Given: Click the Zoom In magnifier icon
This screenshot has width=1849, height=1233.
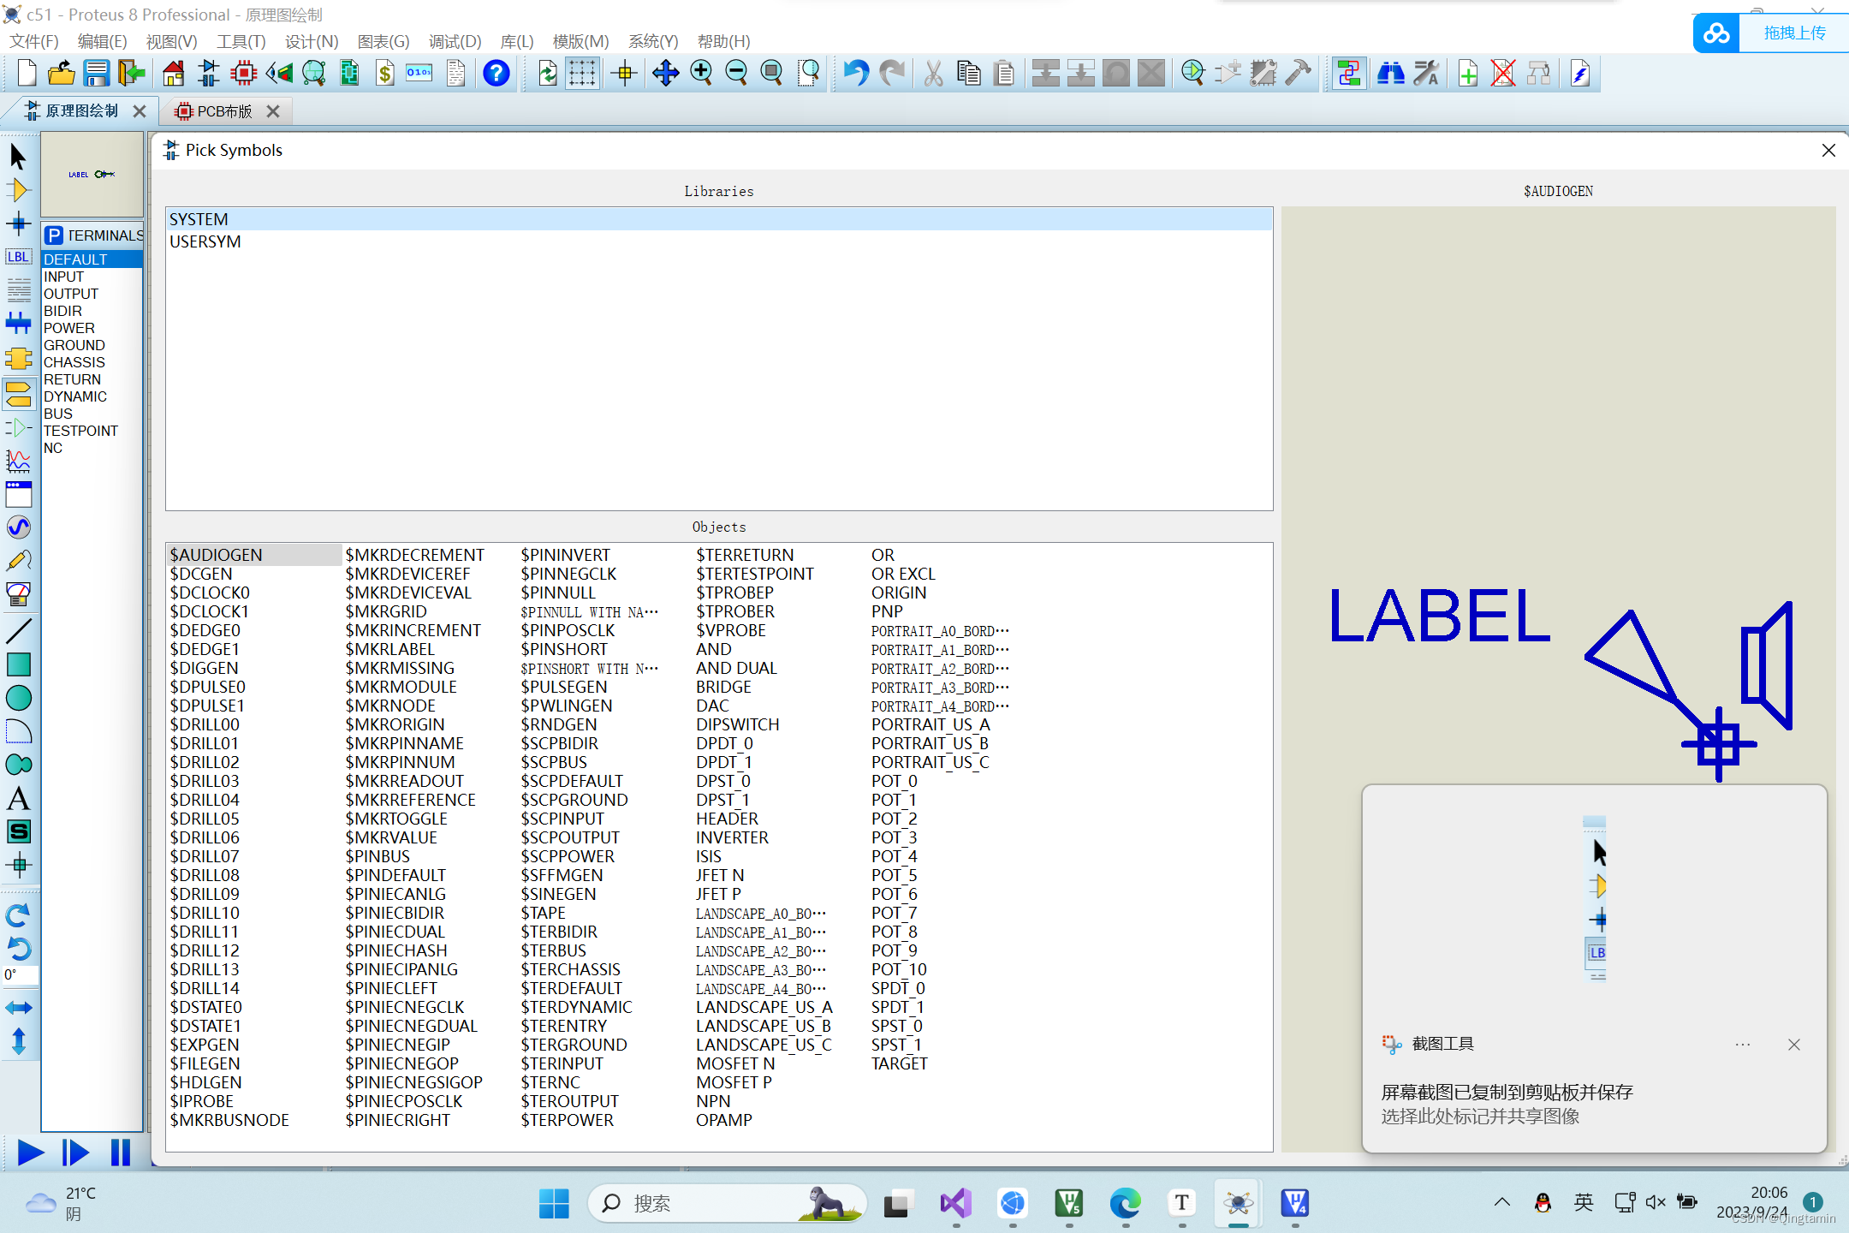Looking at the screenshot, I should (701, 74).
